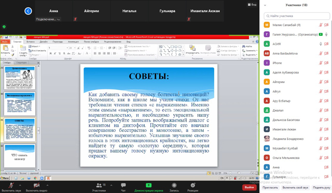332x193 pixels.
Task: Toggle underline Ч formatting
Action: tap(59, 53)
